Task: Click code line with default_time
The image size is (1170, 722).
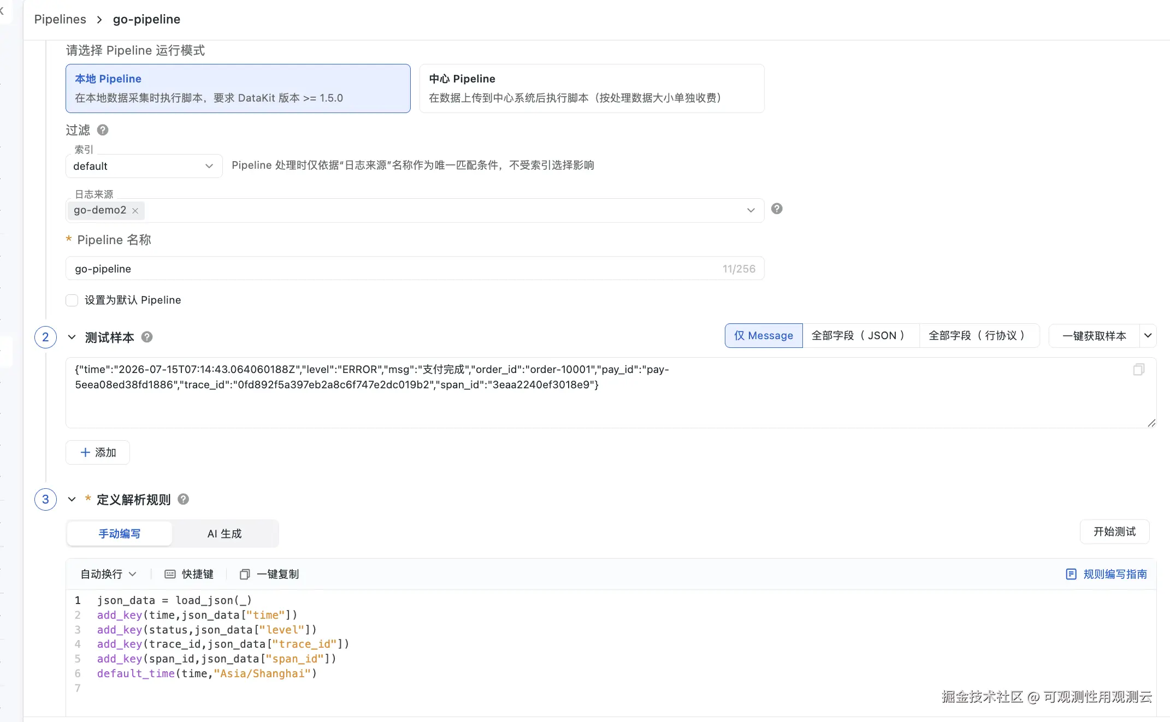Action: (207, 673)
